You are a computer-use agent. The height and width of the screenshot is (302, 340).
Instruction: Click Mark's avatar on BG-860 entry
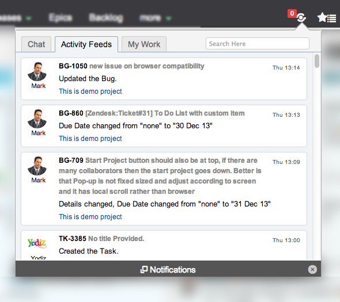coord(37,118)
